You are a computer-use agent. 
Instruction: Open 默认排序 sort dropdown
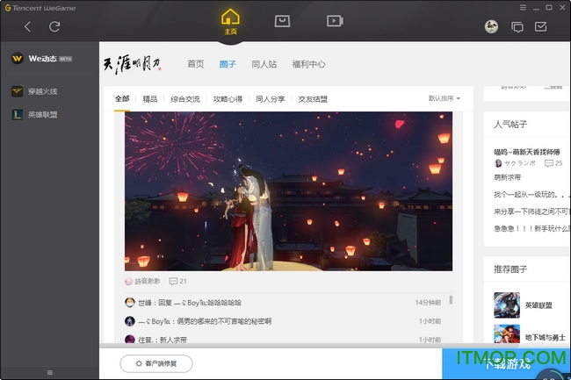point(444,98)
